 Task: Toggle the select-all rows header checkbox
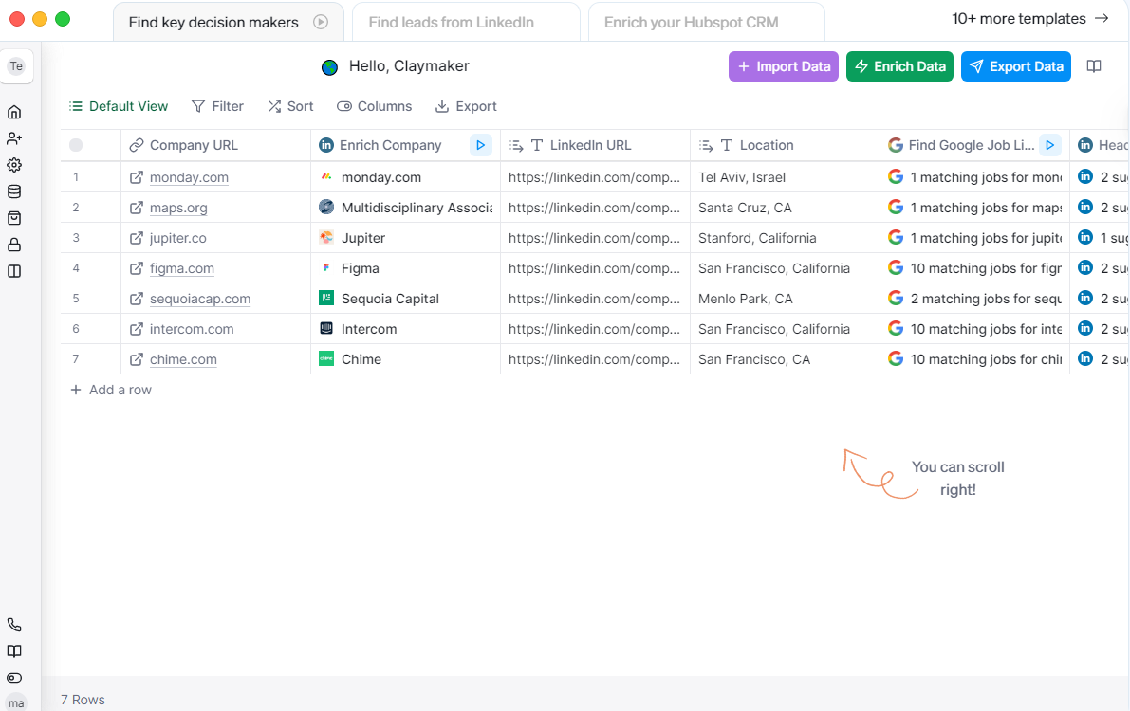76,145
